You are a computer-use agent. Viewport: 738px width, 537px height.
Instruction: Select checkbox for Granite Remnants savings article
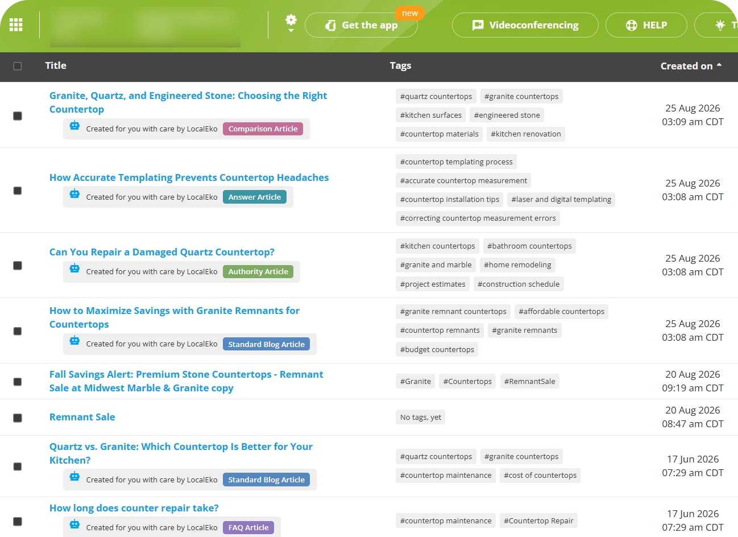point(18,331)
